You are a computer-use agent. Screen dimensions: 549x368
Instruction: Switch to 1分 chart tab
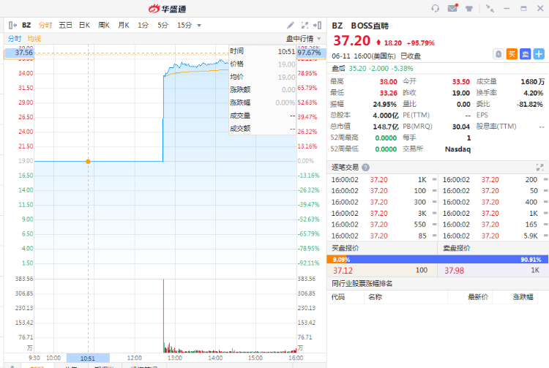[x=143, y=25]
